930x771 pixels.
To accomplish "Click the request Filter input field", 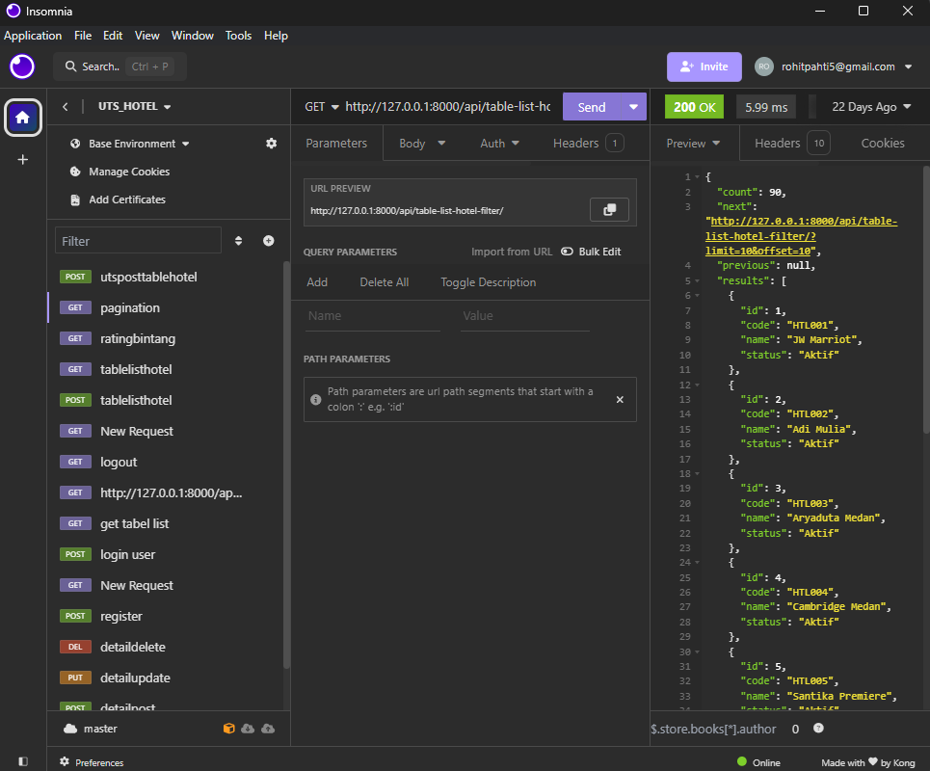I will pos(138,241).
